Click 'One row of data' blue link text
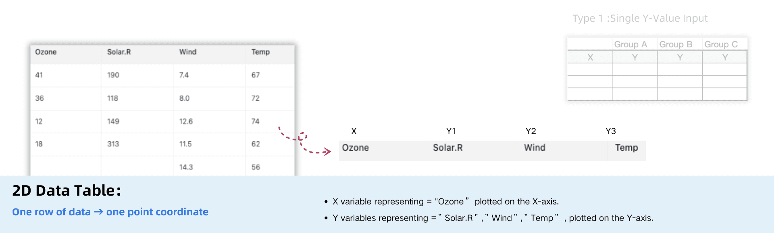The width and height of the screenshot is (774, 233). pyautogui.click(x=51, y=212)
